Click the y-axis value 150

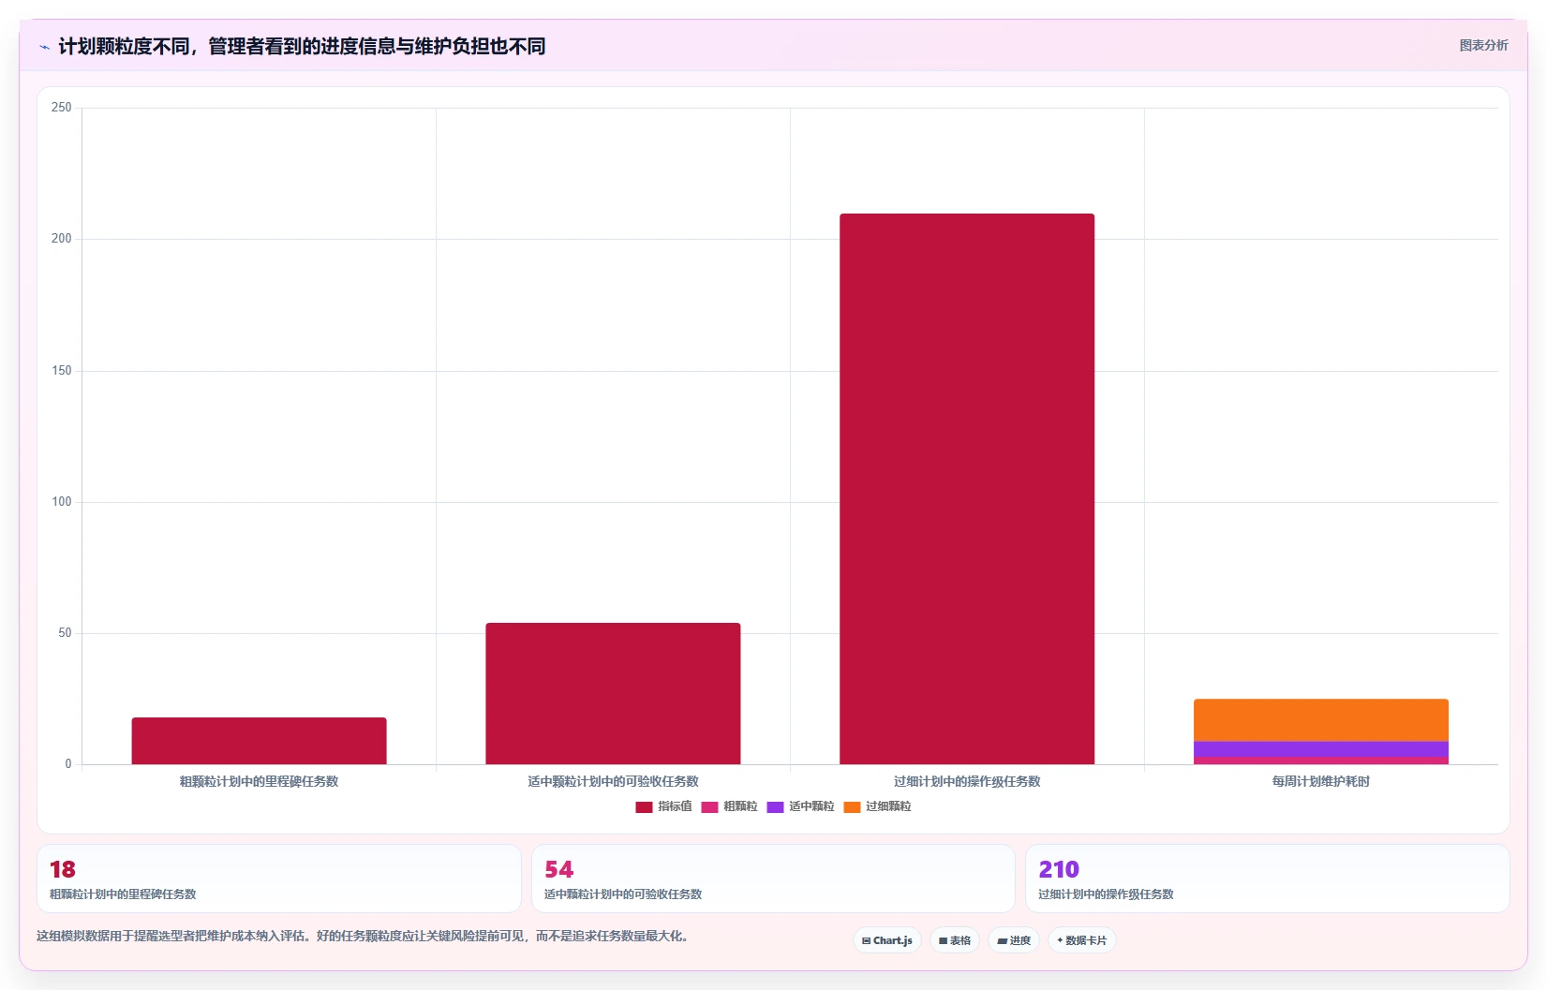[62, 371]
